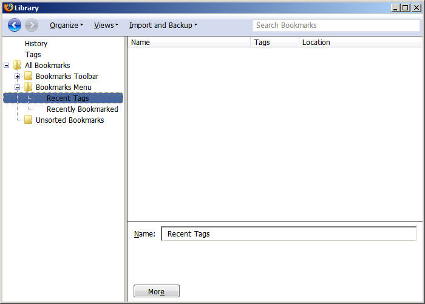The image size is (425, 304).
Task: Select the Unsorted Bookmarks label
Action: point(70,120)
